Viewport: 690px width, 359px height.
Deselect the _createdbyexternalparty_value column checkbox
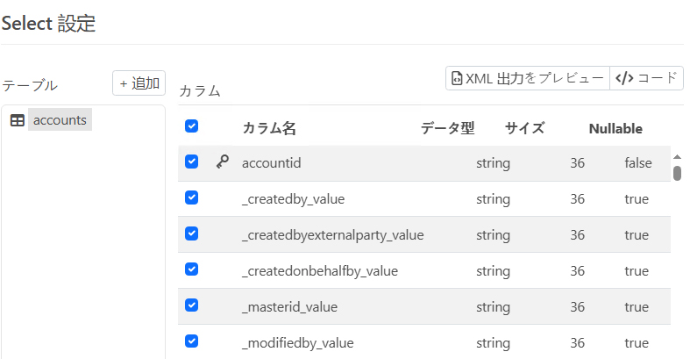point(191,233)
